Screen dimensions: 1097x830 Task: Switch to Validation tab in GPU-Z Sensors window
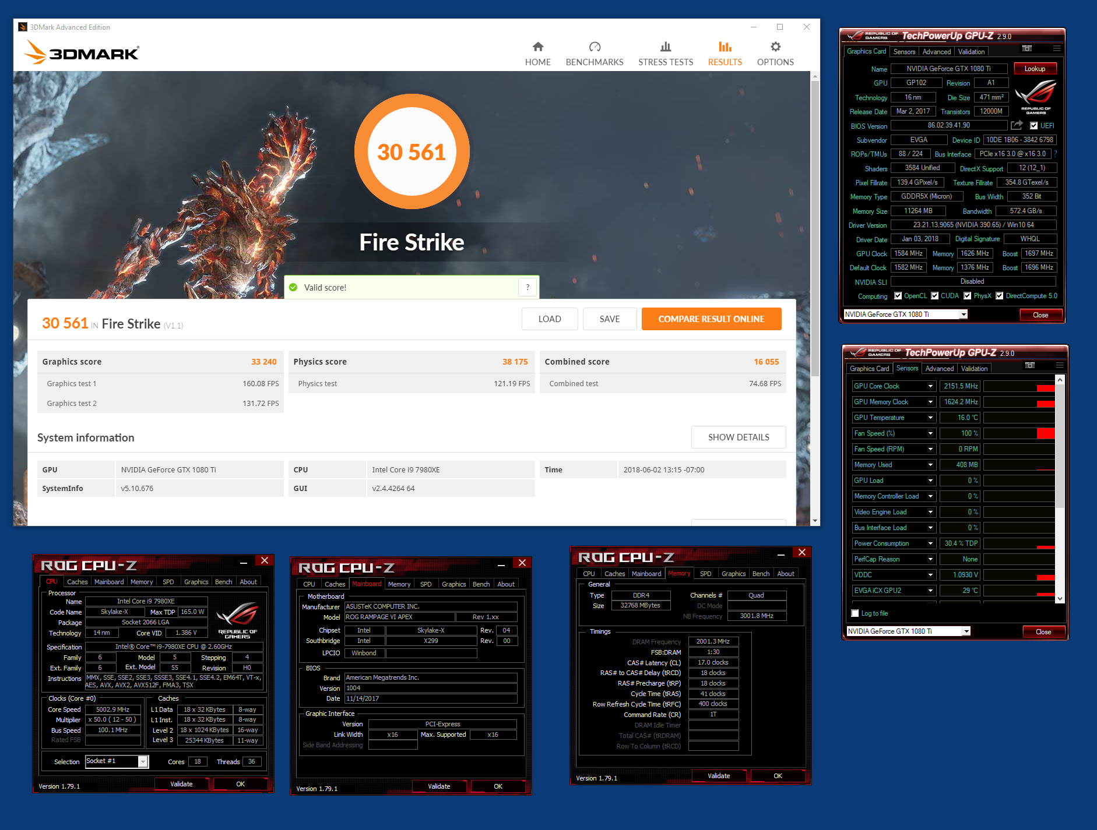click(x=975, y=369)
